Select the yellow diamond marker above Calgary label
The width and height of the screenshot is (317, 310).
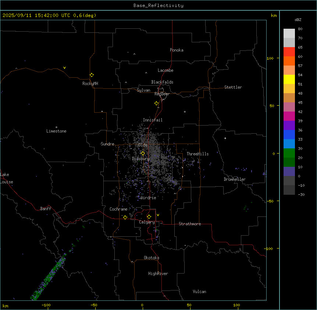point(149,217)
